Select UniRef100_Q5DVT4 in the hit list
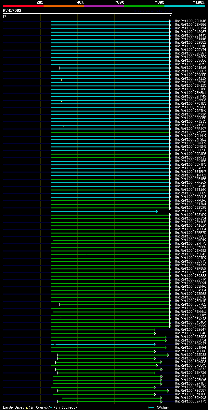Image resolution: width=208 pixels, height=410 pixels. tap(190, 50)
